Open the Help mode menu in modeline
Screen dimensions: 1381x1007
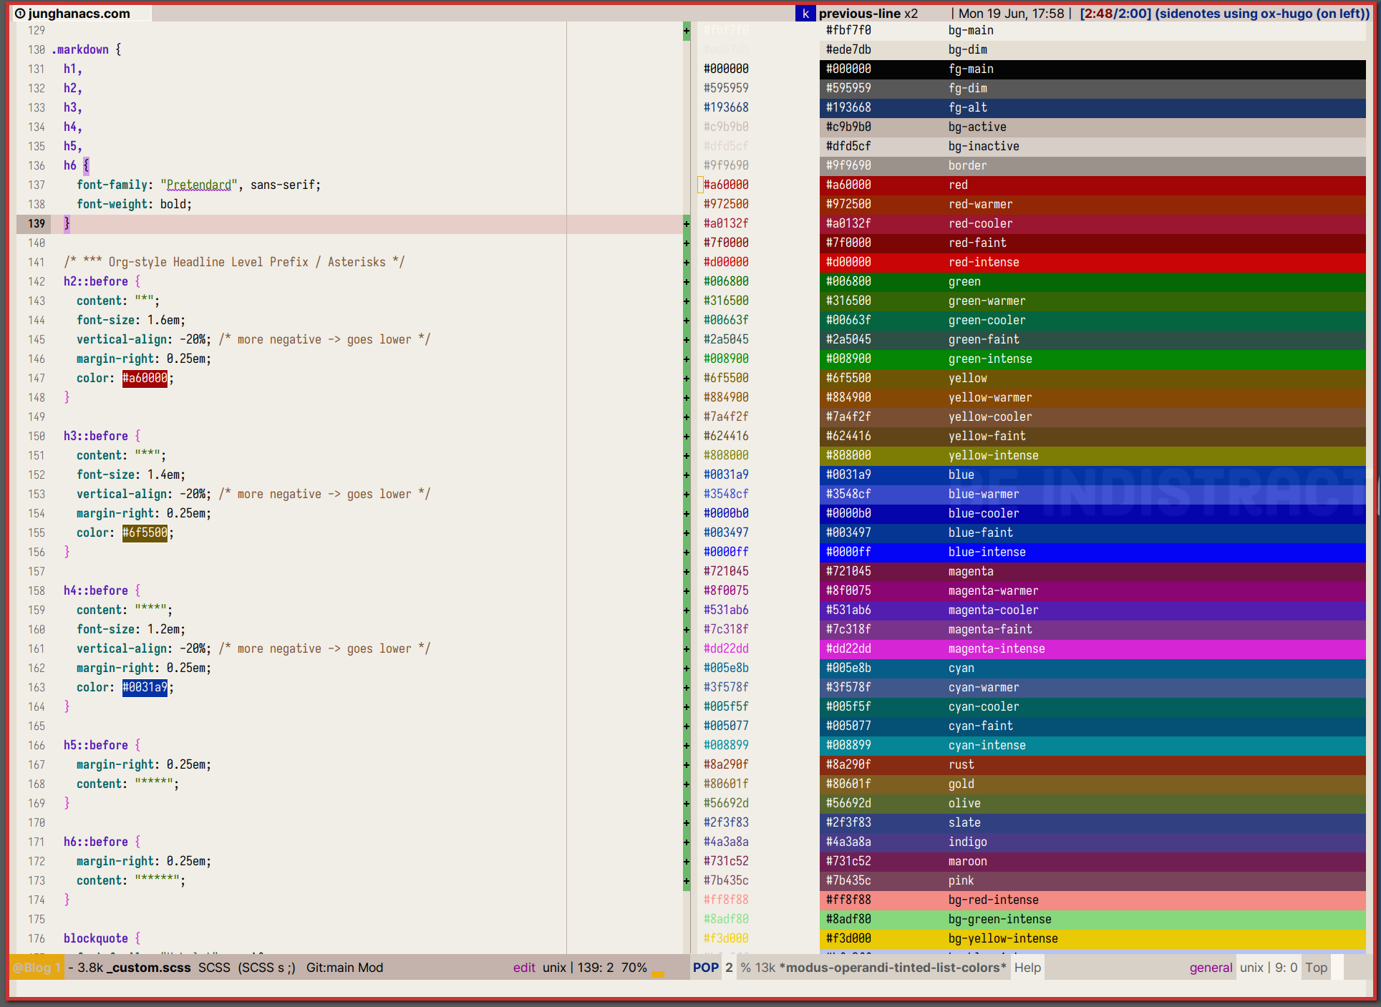1027,968
